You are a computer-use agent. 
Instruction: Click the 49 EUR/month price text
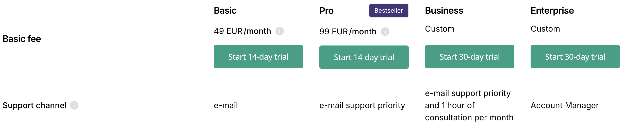pyautogui.click(x=242, y=31)
